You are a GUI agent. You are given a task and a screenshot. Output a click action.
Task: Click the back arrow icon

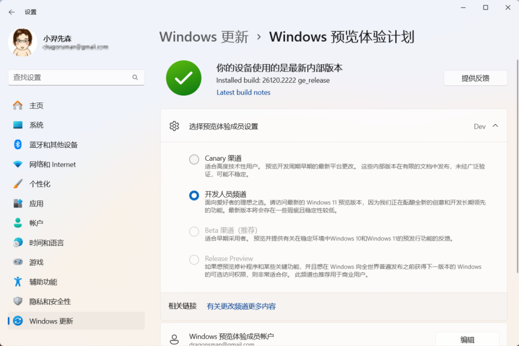(12, 12)
